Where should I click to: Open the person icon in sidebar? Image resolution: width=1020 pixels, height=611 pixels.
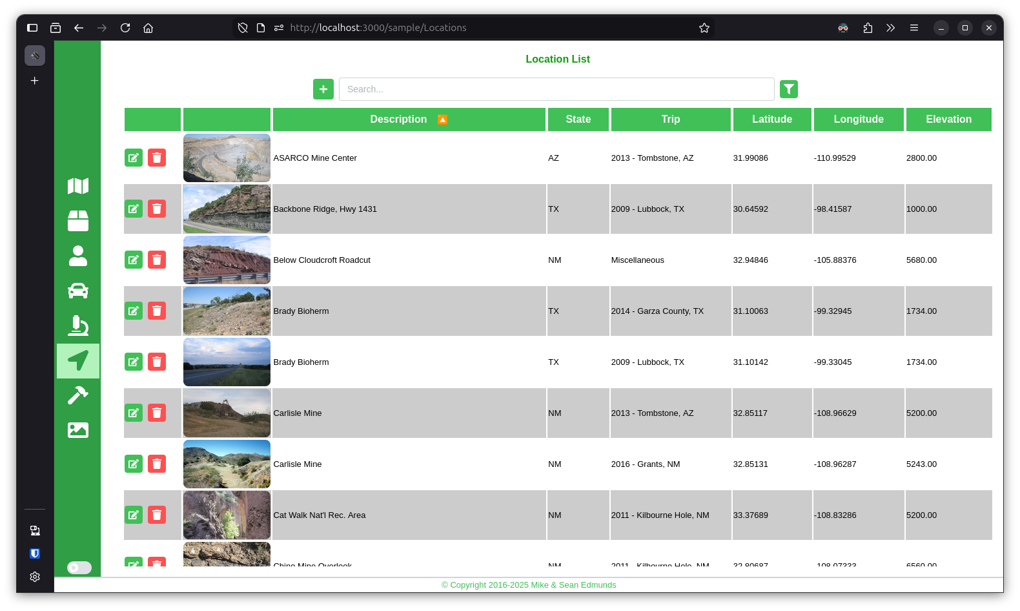(78, 256)
